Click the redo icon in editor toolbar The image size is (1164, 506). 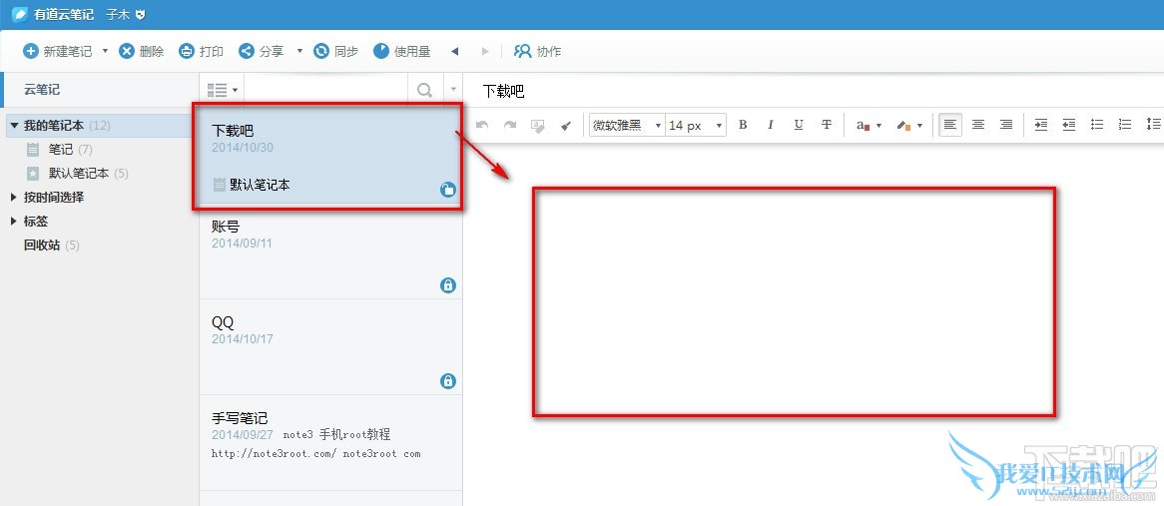510,125
